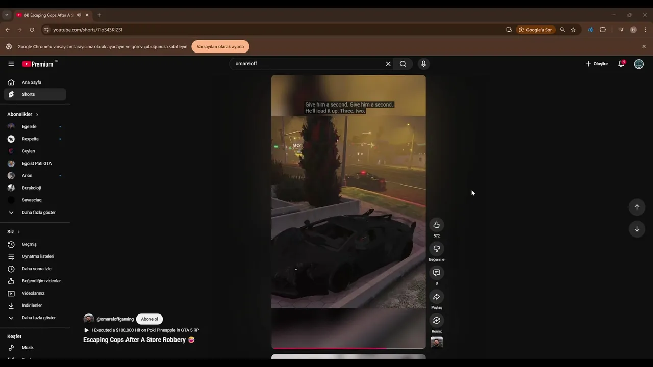653x367 pixels.
Task: Open the Oluştur create button
Action: click(x=596, y=64)
